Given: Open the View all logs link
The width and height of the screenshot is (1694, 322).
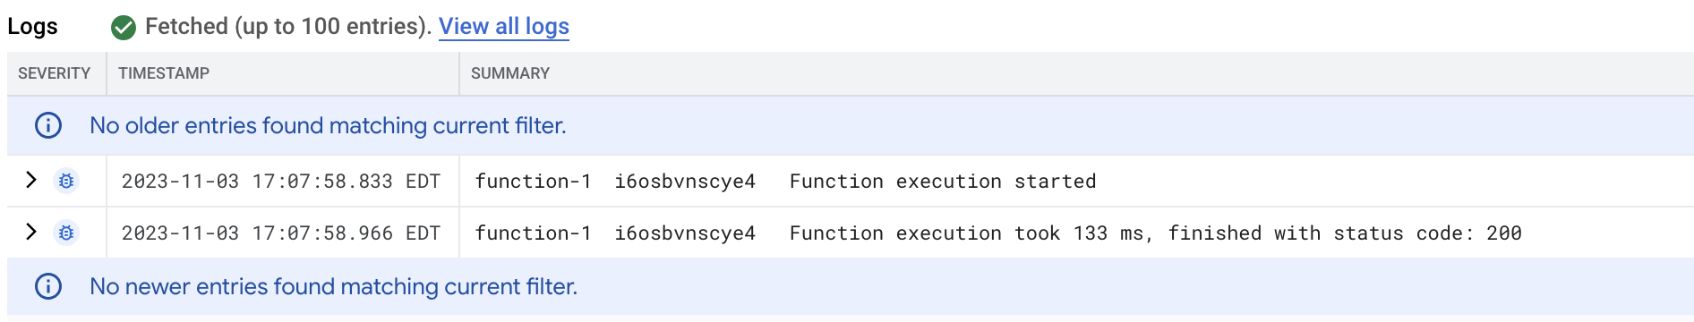Looking at the screenshot, I should point(504,27).
